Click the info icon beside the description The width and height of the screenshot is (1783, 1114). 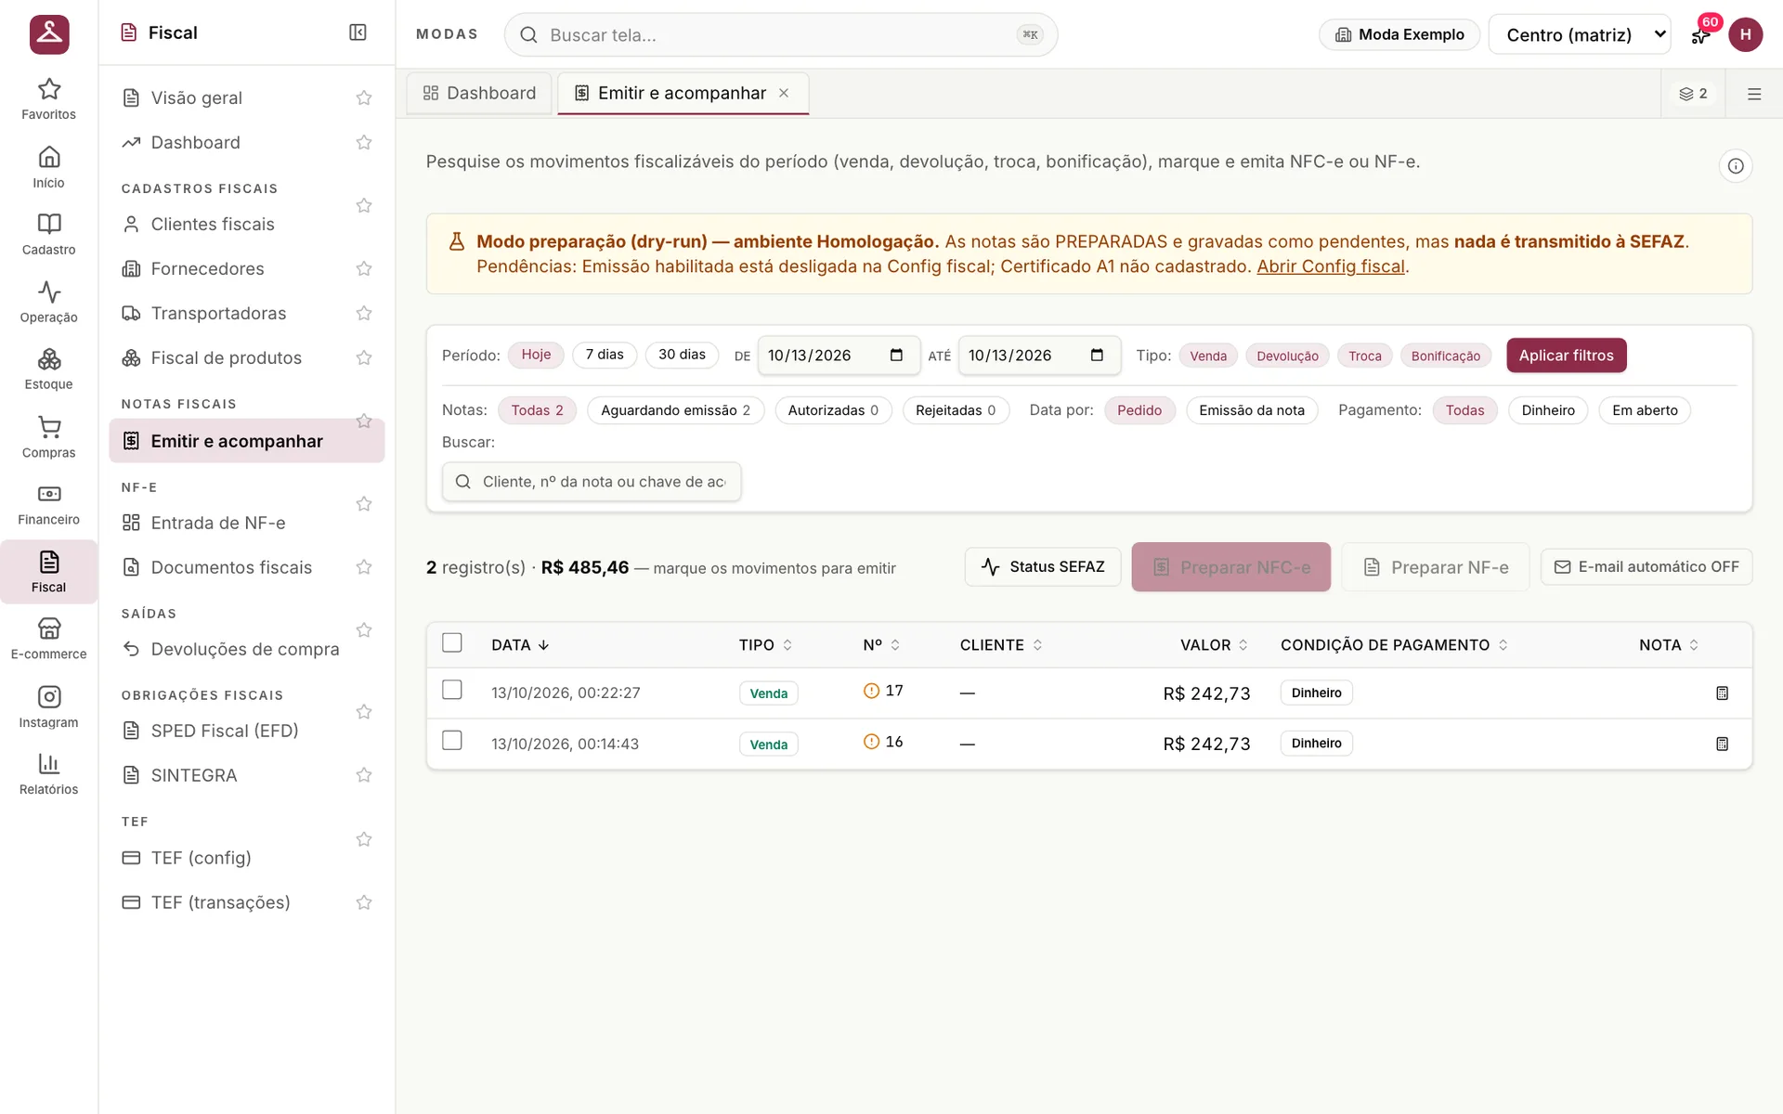[1735, 166]
